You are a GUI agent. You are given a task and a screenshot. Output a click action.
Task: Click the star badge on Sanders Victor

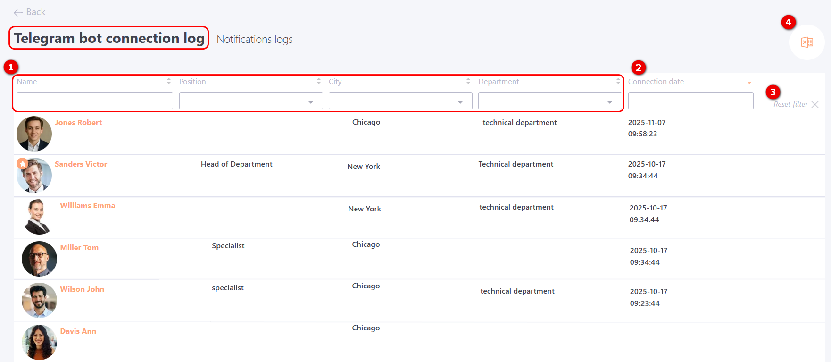pos(22,163)
